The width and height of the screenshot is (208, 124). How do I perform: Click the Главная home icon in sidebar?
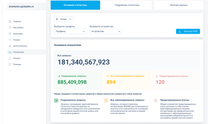point(10,21)
